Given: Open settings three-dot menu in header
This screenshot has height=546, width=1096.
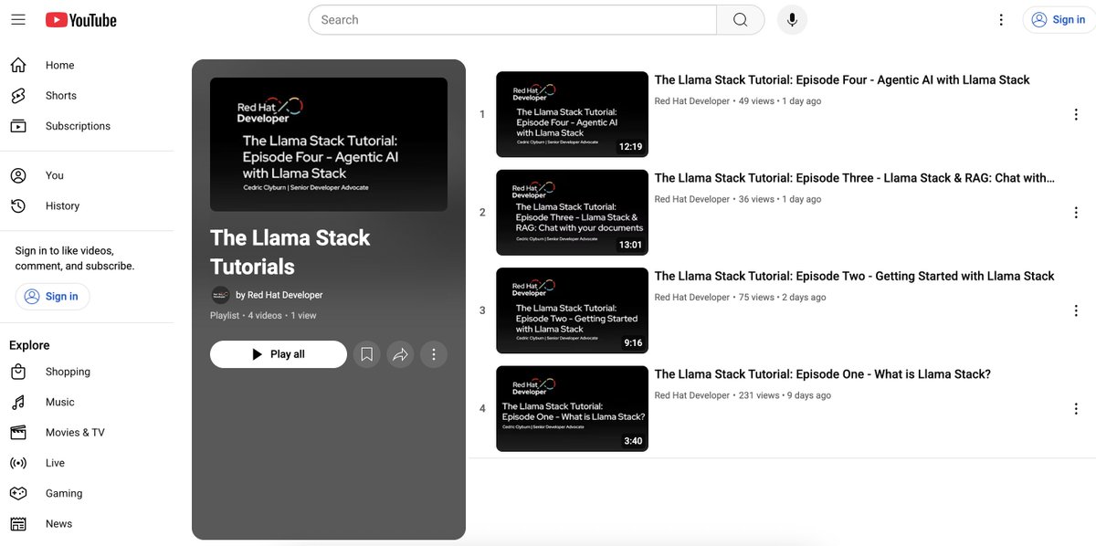Looking at the screenshot, I should [1001, 20].
